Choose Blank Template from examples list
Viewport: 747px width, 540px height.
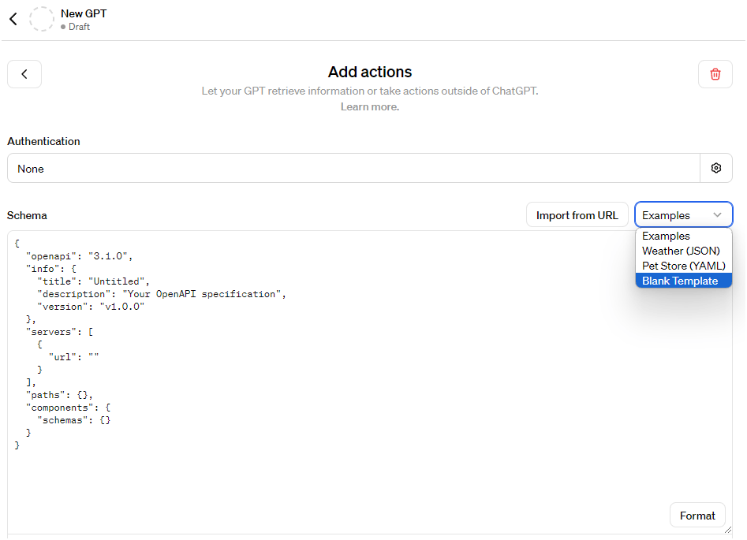[x=679, y=281]
